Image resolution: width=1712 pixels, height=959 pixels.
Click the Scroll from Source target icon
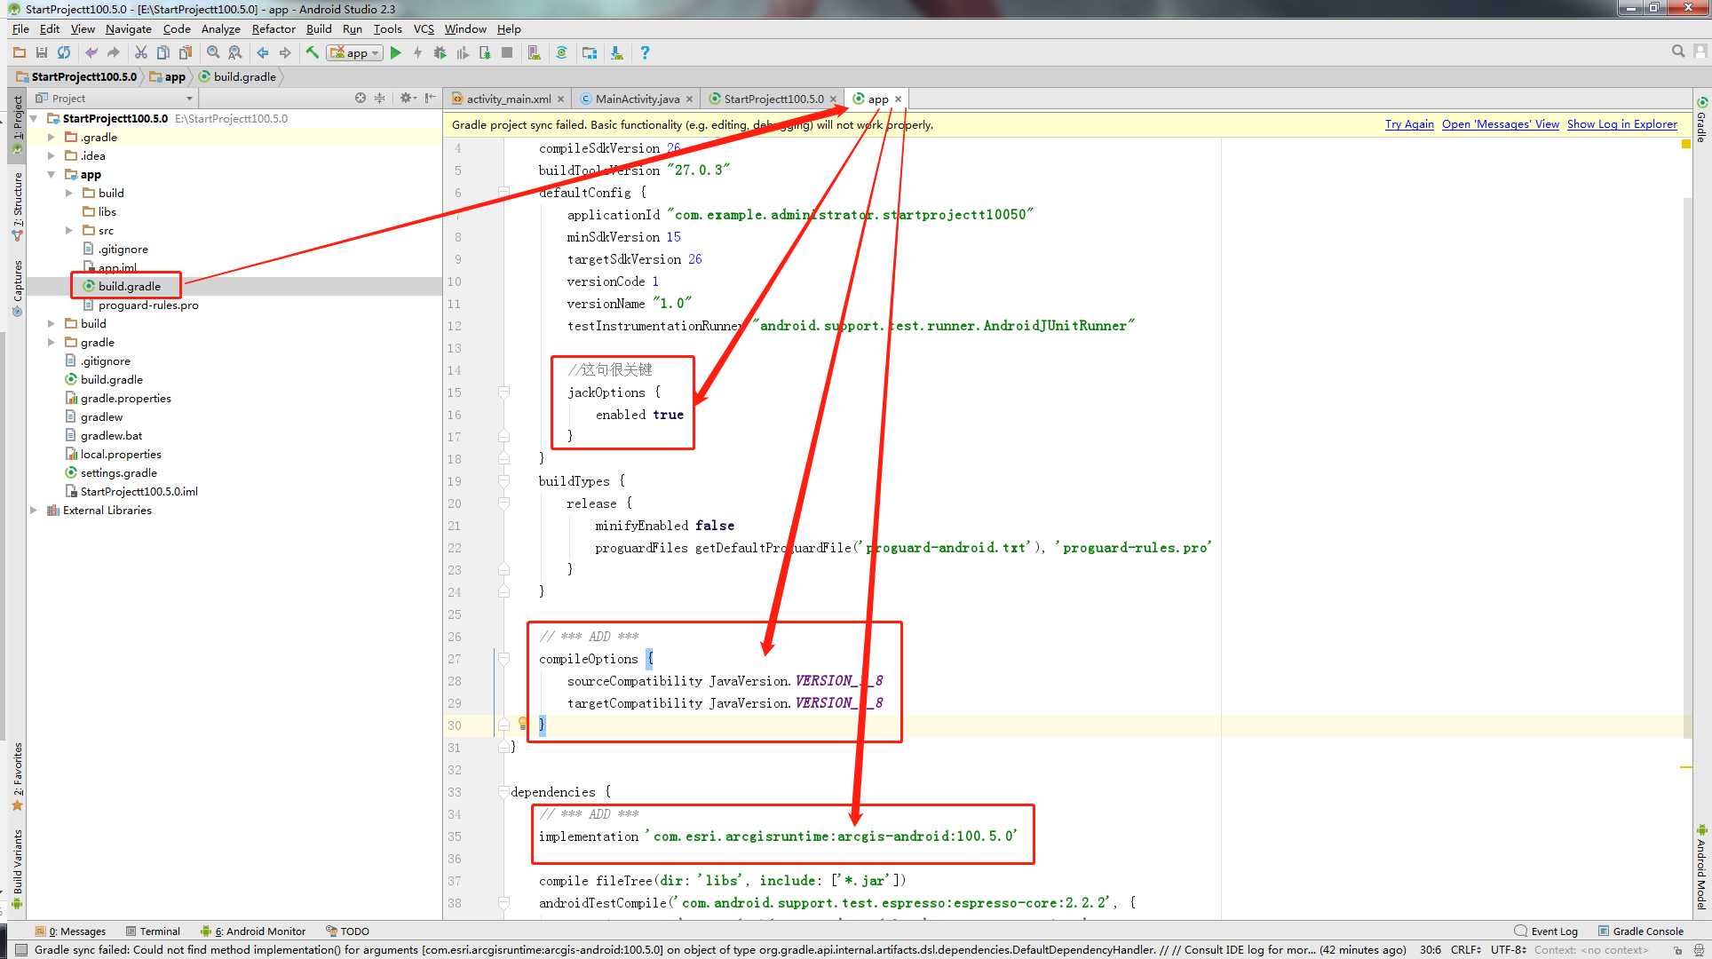point(361,98)
